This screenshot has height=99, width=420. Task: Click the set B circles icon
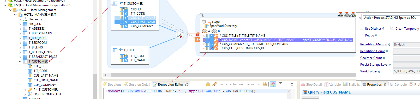tap(214, 31)
